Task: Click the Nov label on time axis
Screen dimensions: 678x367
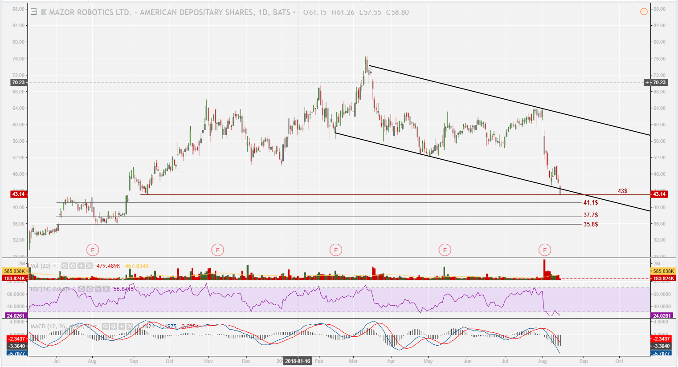Action: (208, 361)
